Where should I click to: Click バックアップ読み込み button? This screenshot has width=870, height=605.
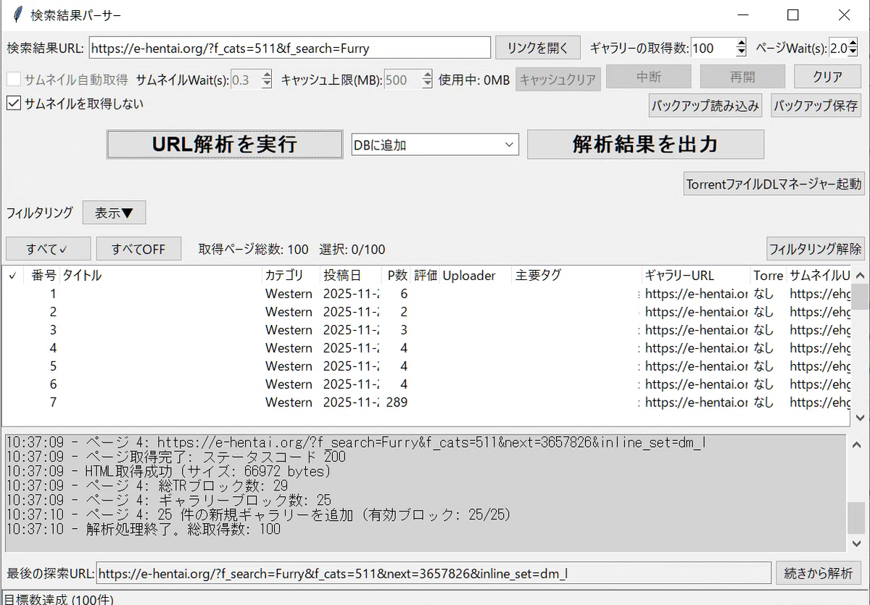click(x=705, y=106)
